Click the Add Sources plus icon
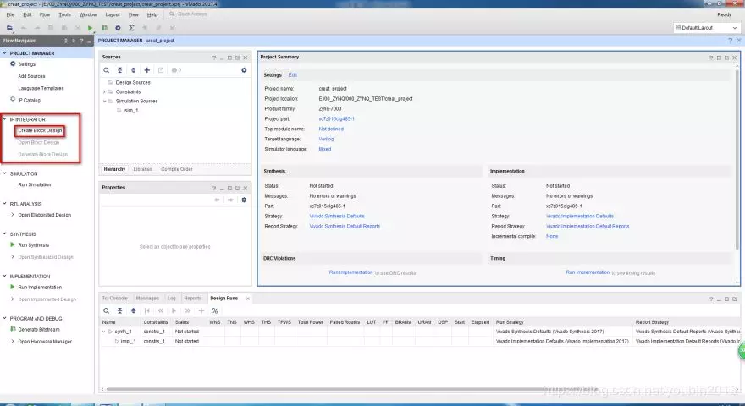Image resolution: width=745 pixels, height=406 pixels. click(x=147, y=70)
